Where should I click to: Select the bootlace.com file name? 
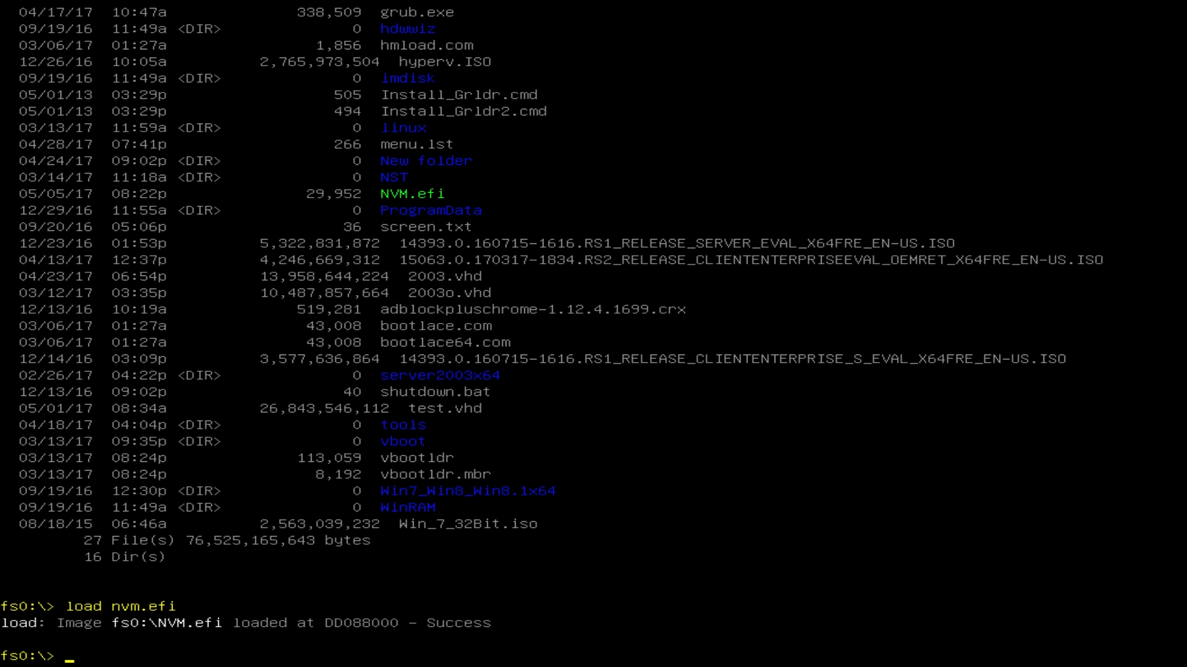[436, 326]
